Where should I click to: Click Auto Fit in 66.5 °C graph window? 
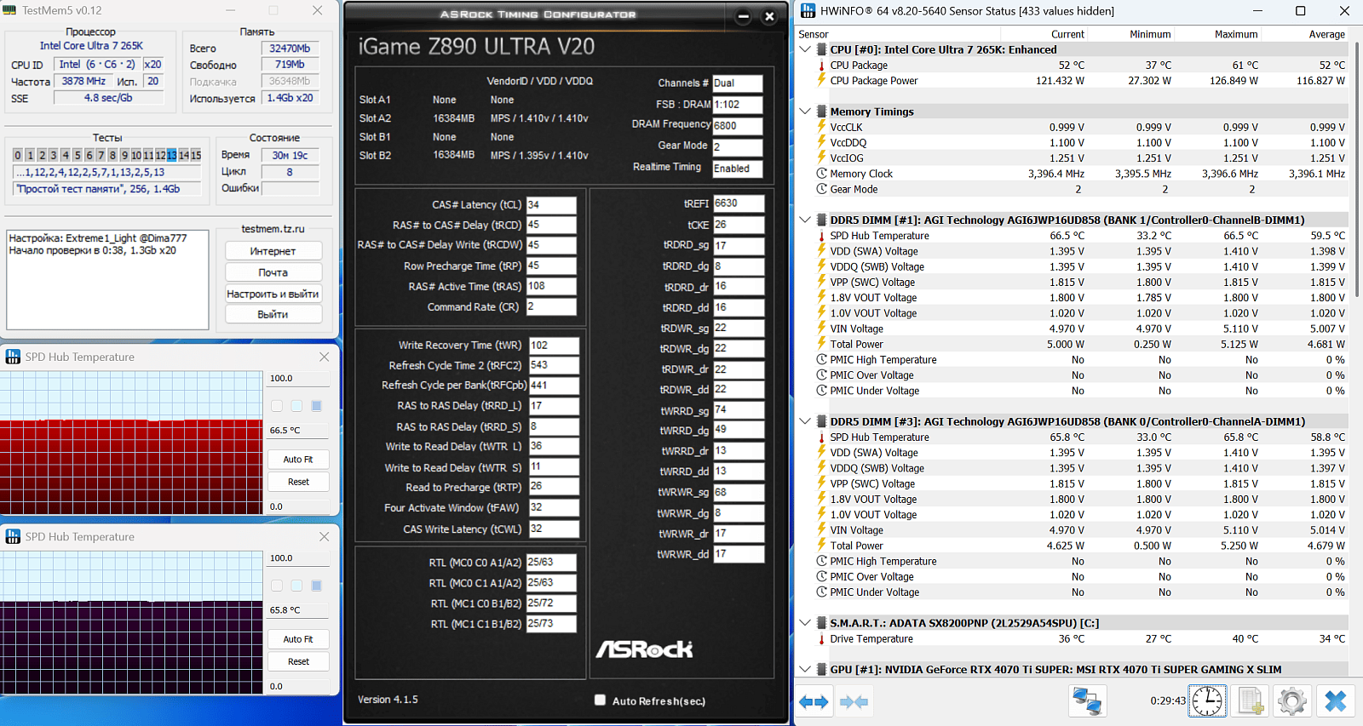pyautogui.click(x=298, y=459)
